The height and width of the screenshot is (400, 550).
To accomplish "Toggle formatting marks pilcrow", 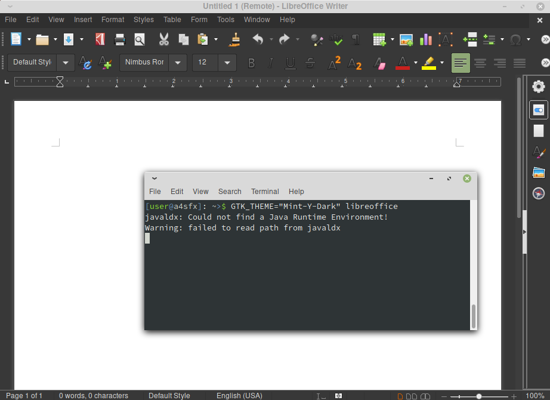I will click(x=356, y=39).
